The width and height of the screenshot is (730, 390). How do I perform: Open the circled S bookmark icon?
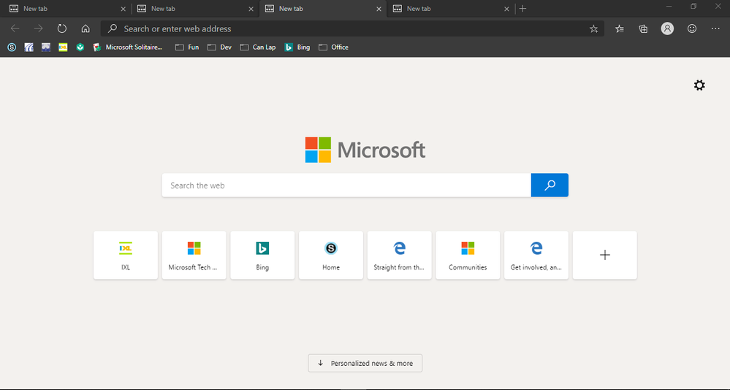tap(12, 47)
